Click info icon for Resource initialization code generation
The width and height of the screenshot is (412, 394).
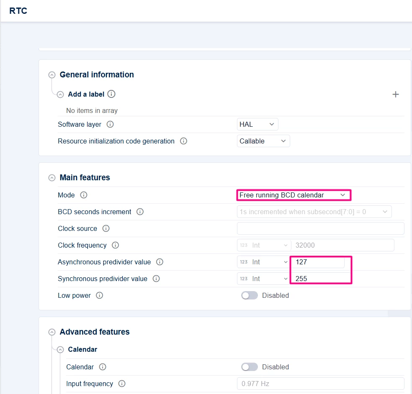[x=183, y=141]
